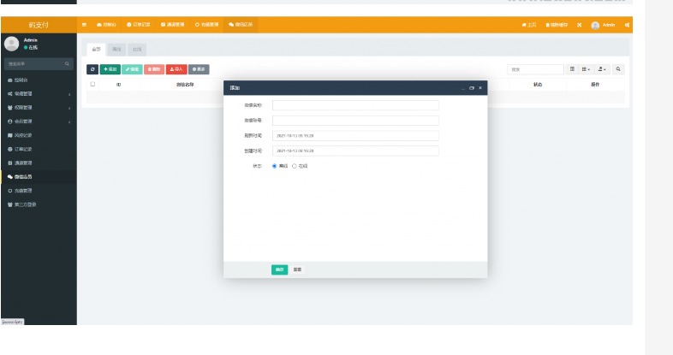Image resolution: width=673 pixels, height=355 pixels.
Task: Toggle table card view icon
Action: [573, 69]
